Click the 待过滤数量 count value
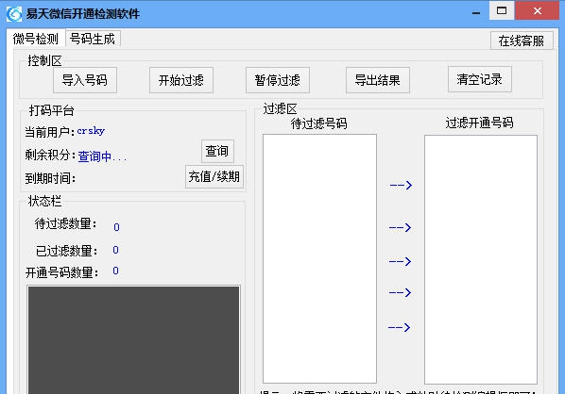The image size is (565, 394). pos(116,227)
